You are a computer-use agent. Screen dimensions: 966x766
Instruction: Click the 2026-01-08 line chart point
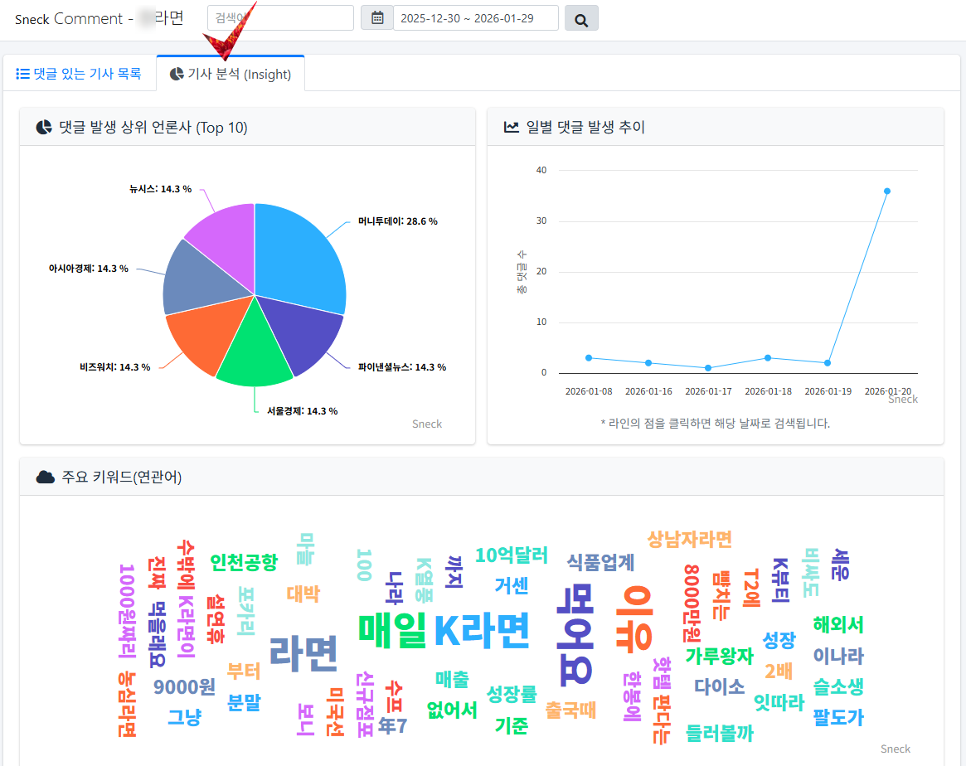[x=589, y=358]
